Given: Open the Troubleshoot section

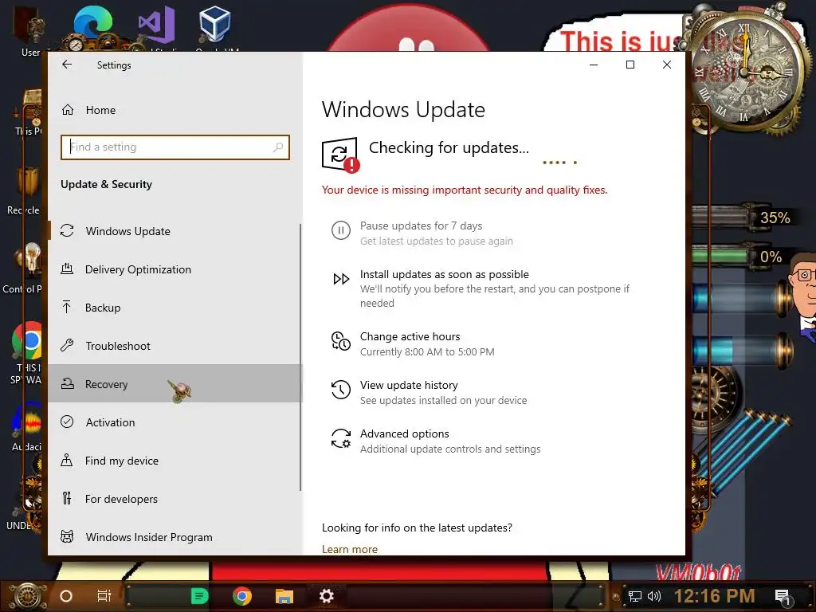Looking at the screenshot, I should [175, 346].
